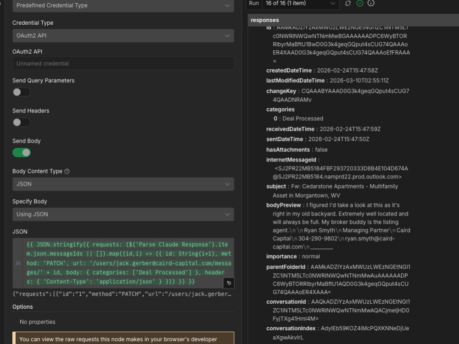Click the resolved requests preview text
This screenshot has width=459, height=344.
click(122, 294)
